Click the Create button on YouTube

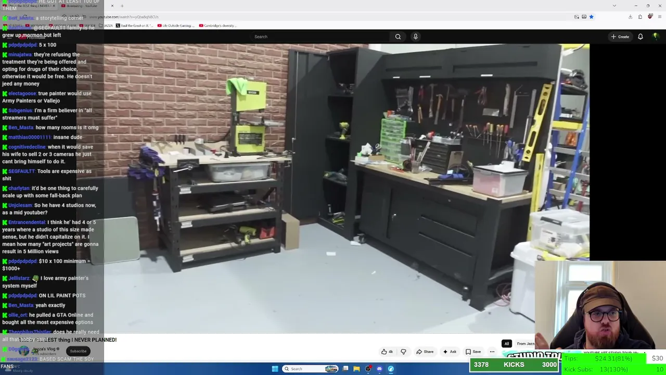[620, 36]
